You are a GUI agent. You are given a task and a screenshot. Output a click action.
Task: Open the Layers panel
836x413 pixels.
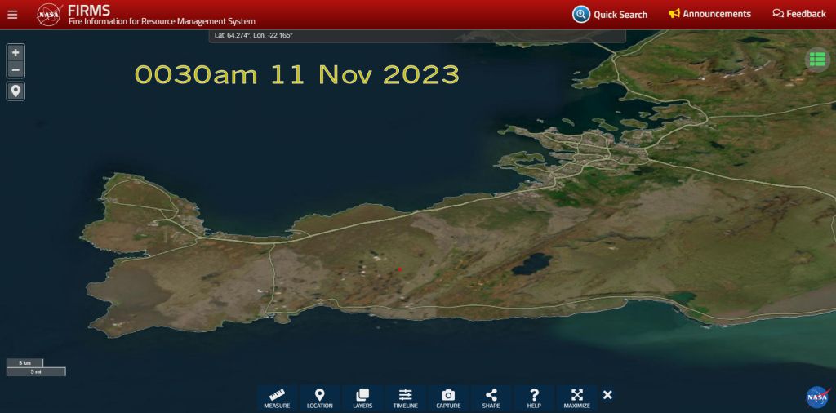362,398
